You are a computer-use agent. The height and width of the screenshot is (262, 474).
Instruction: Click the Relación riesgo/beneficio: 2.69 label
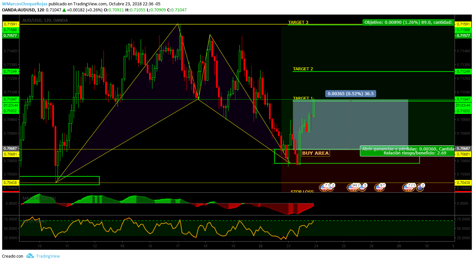pyautogui.click(x=414, y=153)
